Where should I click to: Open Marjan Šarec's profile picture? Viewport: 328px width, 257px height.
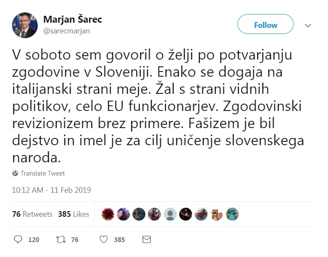point(24,25)
